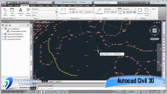Toggle the highlighted blue status bar button
This screenshot has height=94, width=167.
tap(58, 92)
